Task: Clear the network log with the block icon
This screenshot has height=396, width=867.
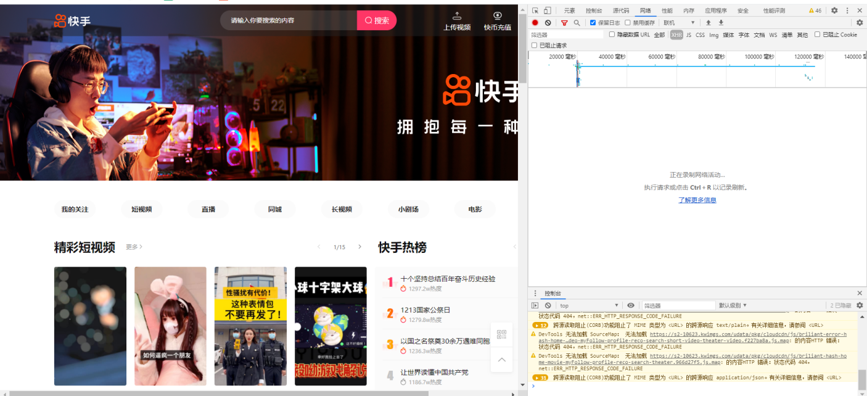Action: click(x=548, y=23)
